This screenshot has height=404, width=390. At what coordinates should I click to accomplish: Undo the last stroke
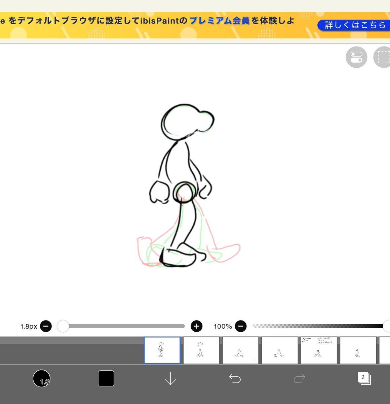[x=235, y=379]
